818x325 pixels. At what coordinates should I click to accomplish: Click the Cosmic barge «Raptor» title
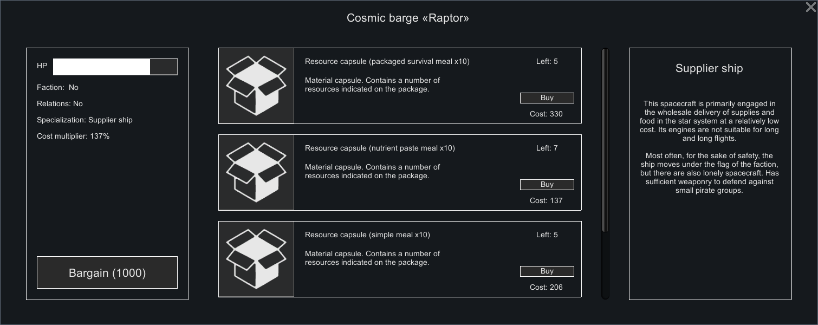[408, 18]
